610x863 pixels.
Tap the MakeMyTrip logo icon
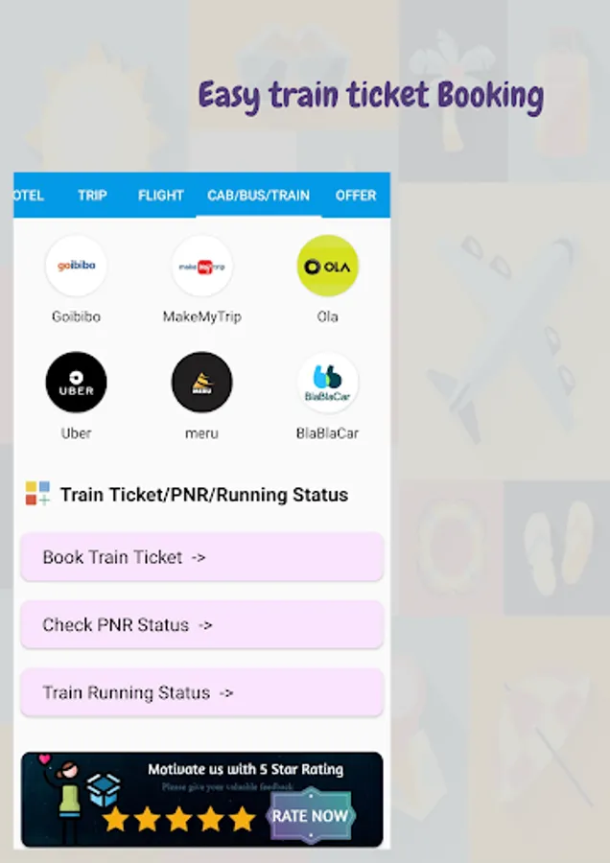coord(202,266)
